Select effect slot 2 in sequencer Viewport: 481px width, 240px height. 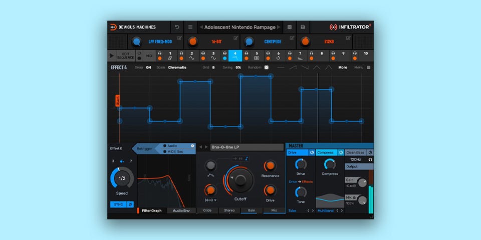pos(192,55)
